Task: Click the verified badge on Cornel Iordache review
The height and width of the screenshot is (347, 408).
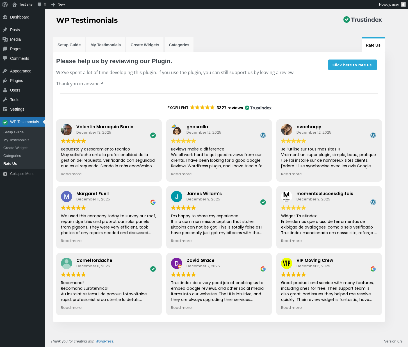Action: 153,269
